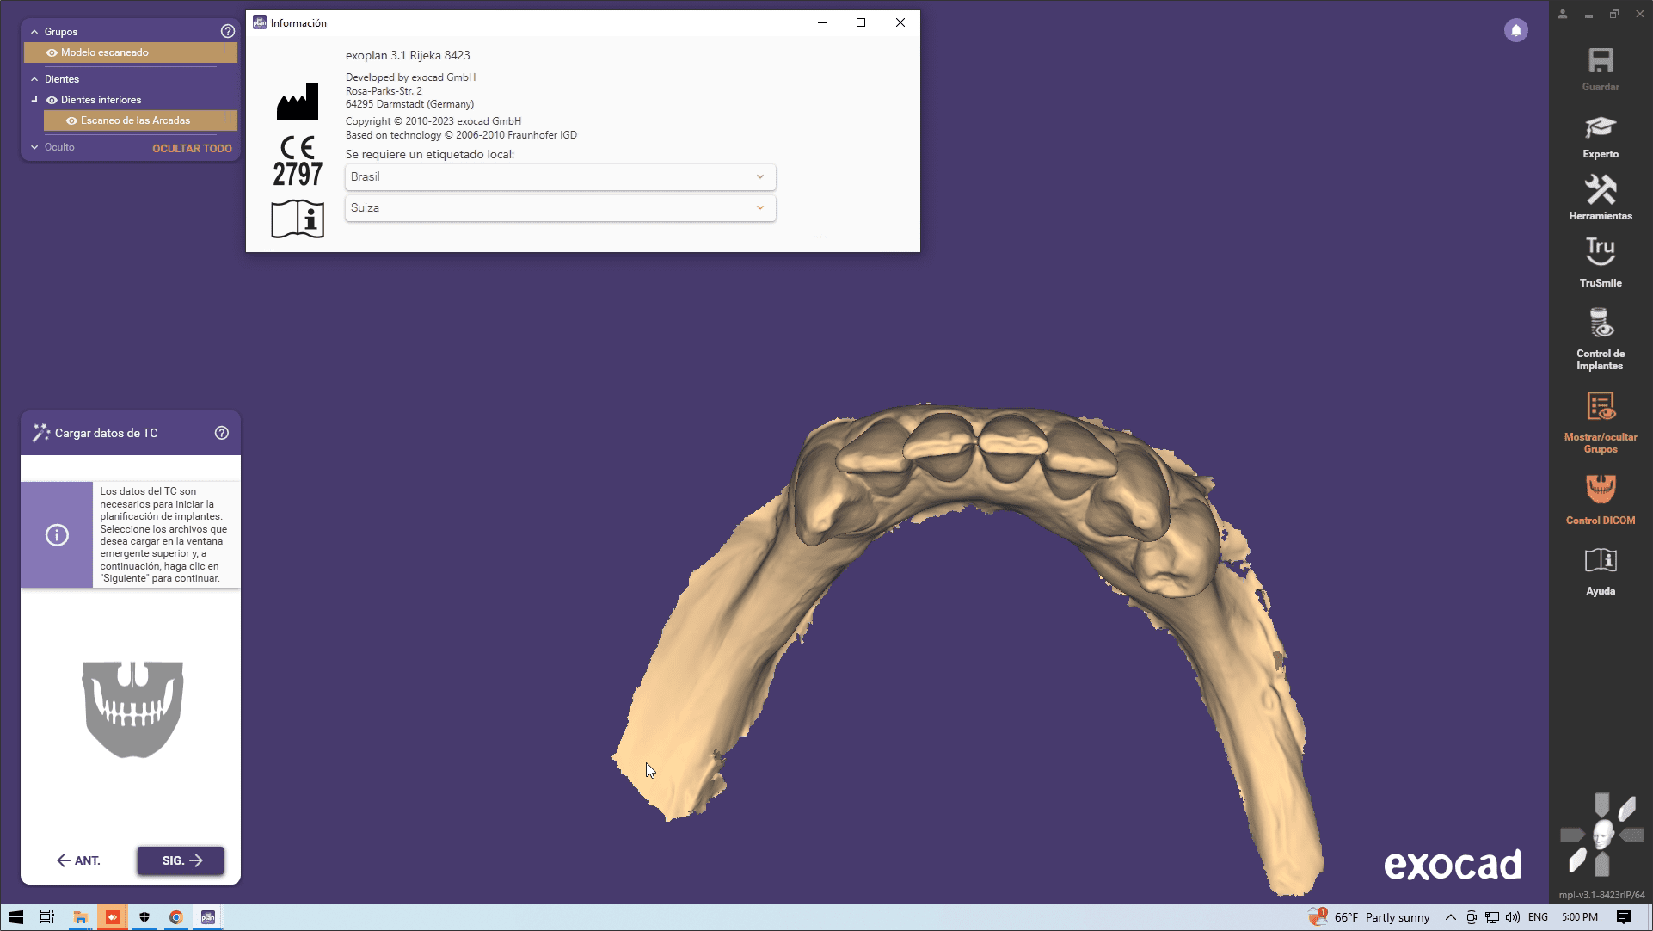The image size is (1653, 931).
Task: Toggle Mostrar/ocultar Grupos panel
Action: pyautogui.click(x=1600, y=422)
